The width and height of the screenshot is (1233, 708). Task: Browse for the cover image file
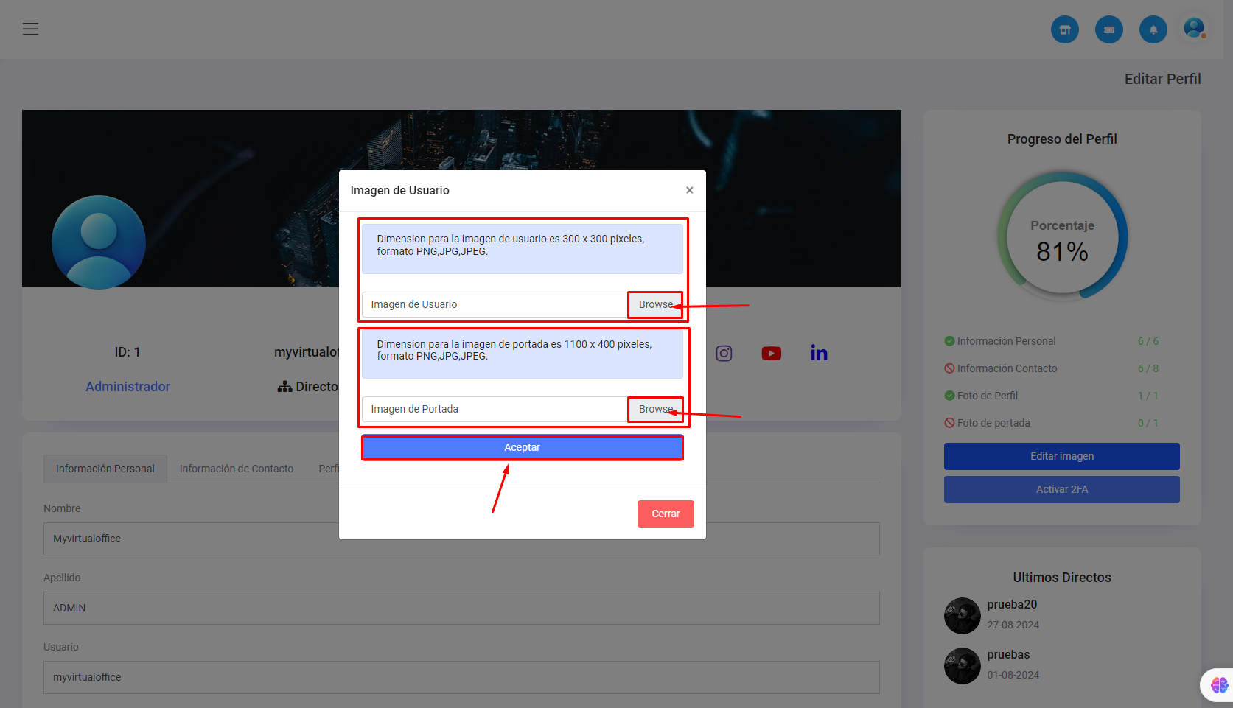point(654,409)
